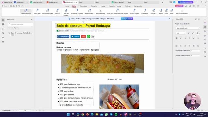Viewport: 208px width, 117px height.
Task: Toggle strikethrough formatting
Action: (x=189, y=38)
